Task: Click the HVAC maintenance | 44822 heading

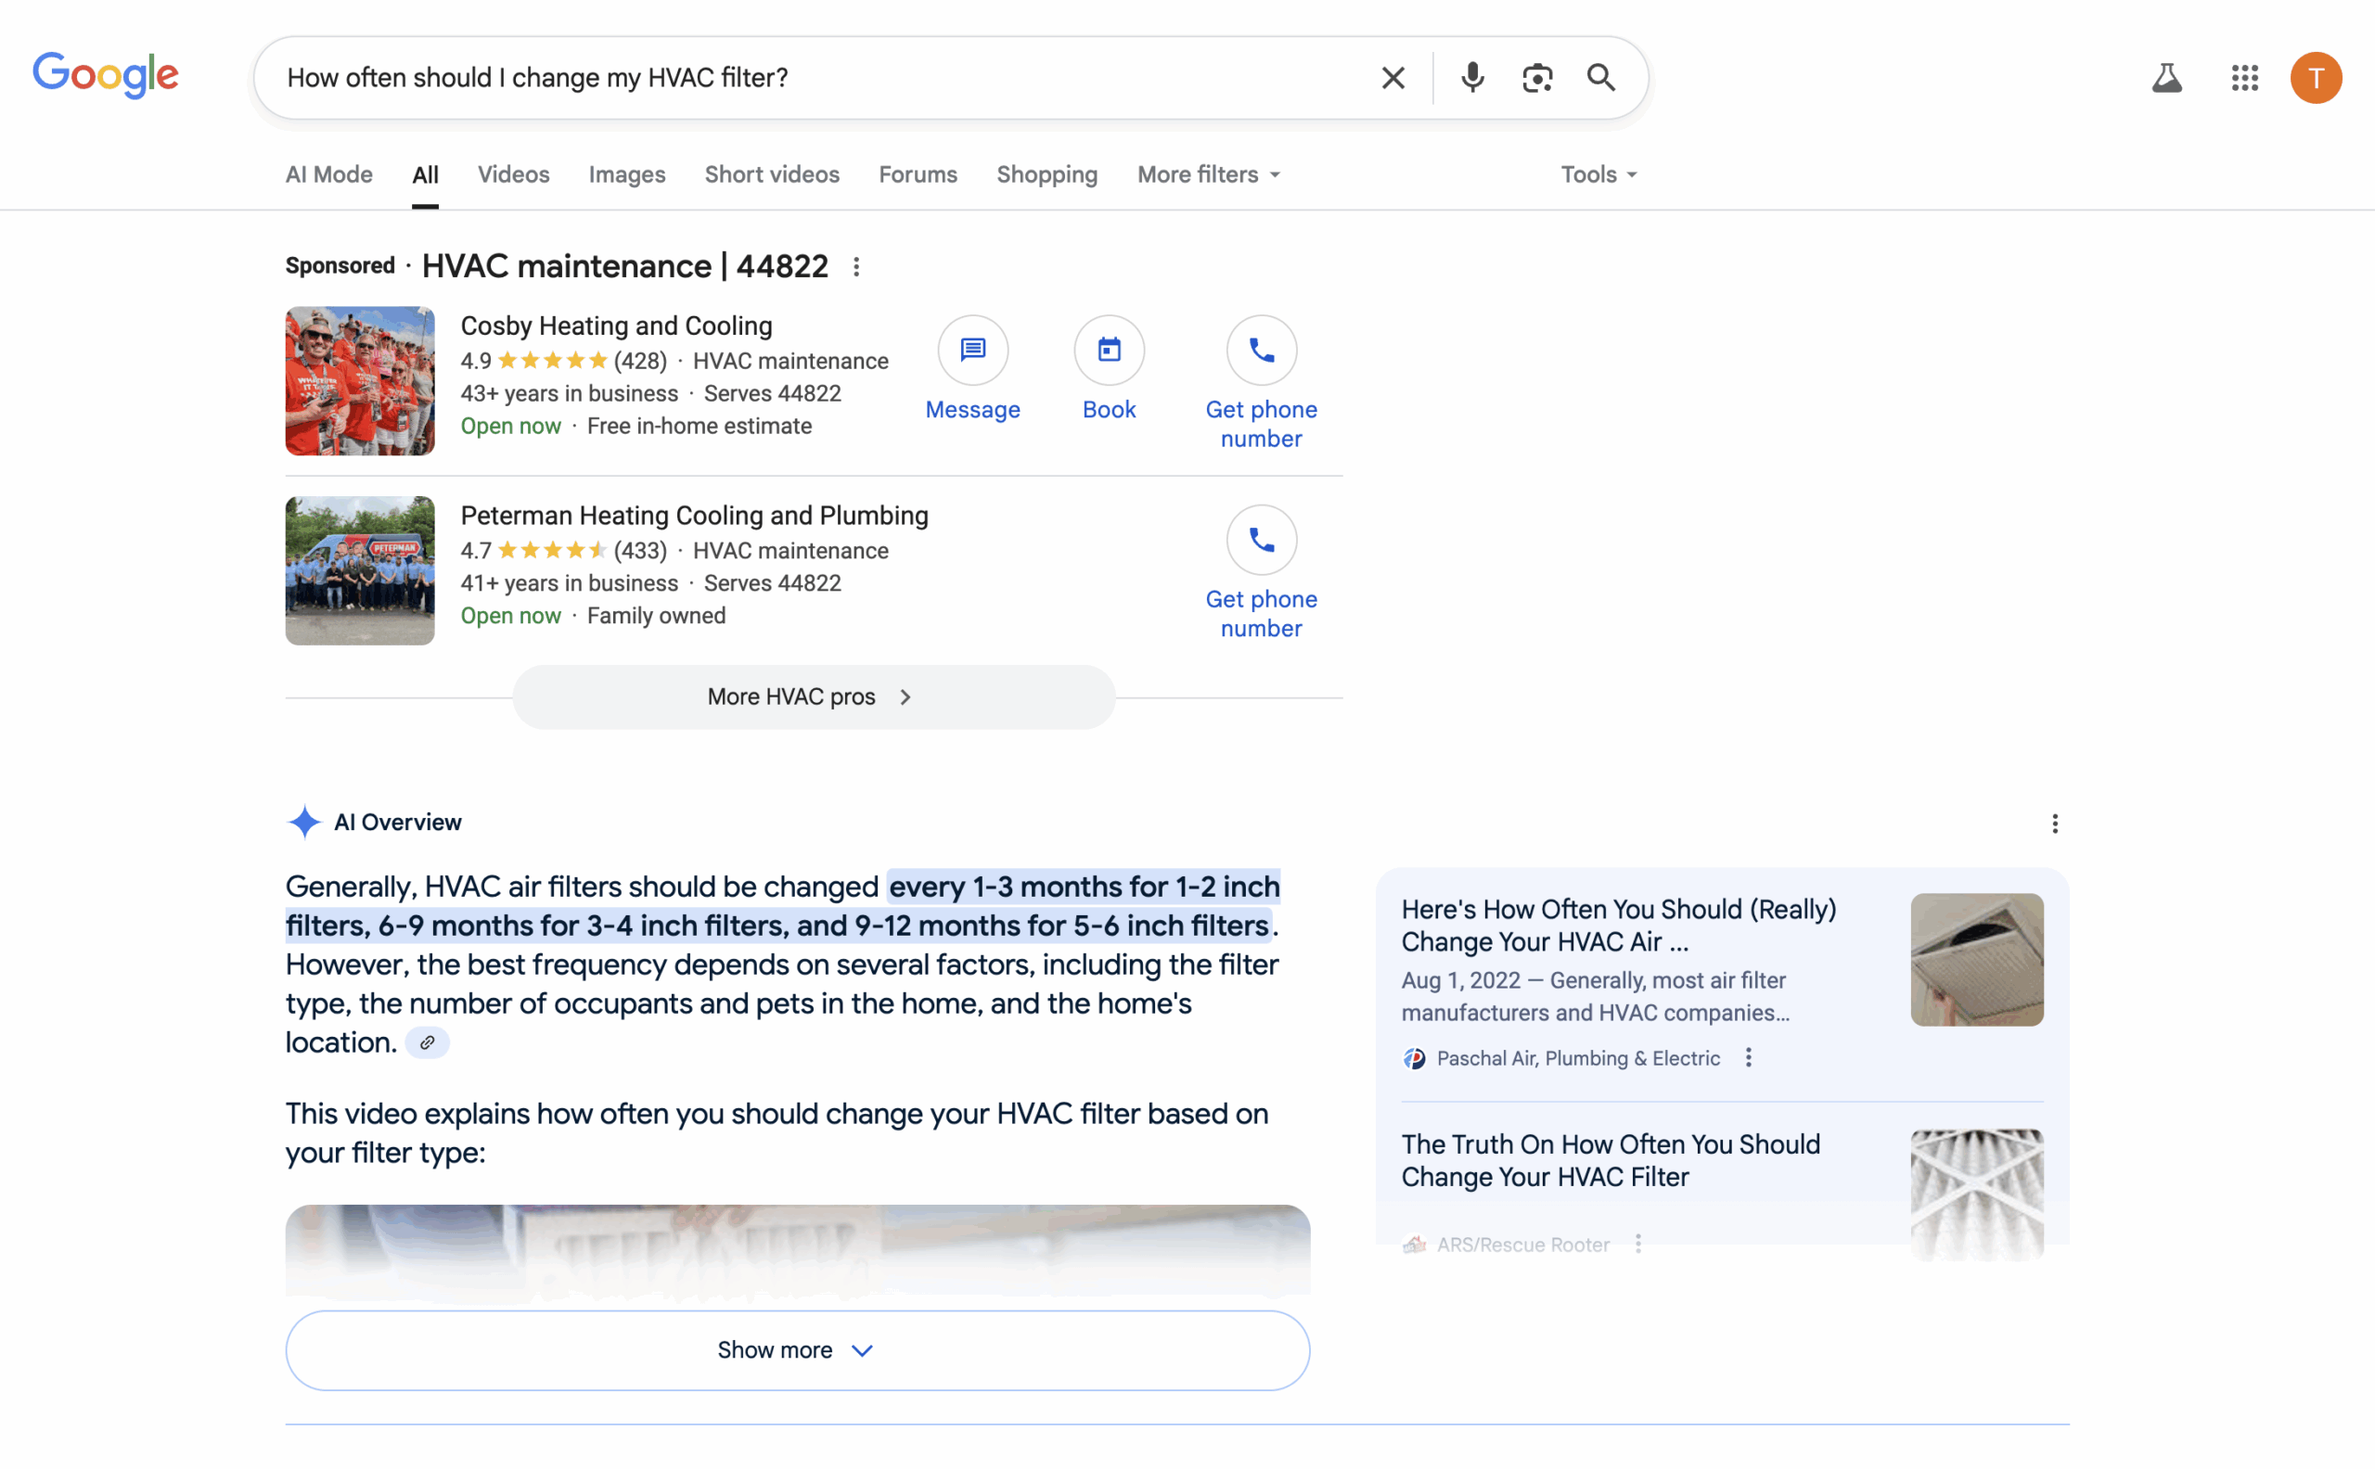Action: tap(623, 266)
